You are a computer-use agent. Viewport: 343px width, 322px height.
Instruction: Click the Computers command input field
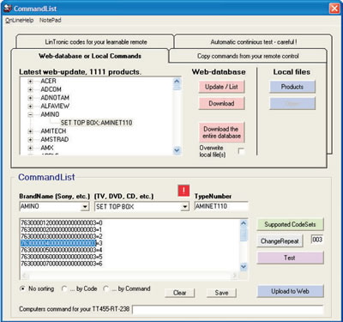tap(228, 310)
